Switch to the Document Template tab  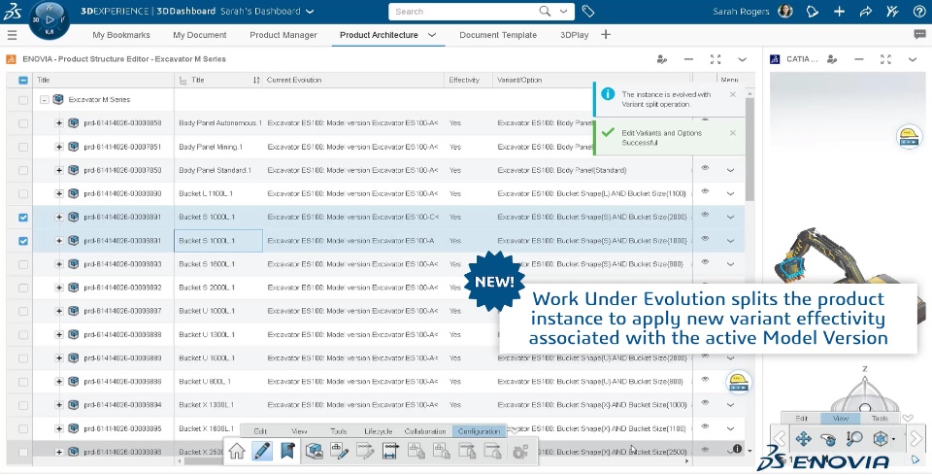(x=498, y=35)
